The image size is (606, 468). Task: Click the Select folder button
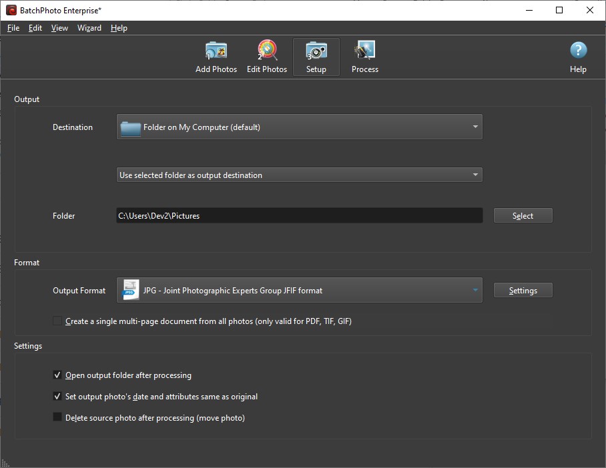pos(523,215)
